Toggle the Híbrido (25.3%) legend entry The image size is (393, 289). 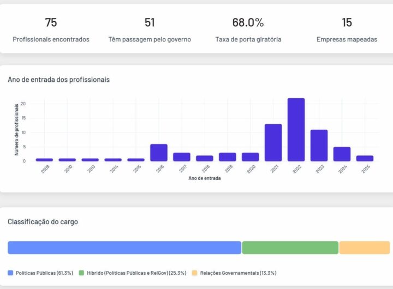[x=133, y=273]
